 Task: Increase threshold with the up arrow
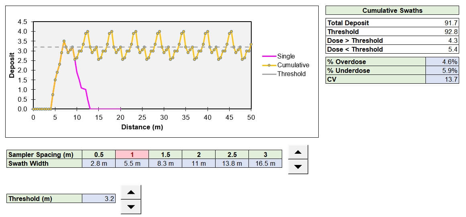coord(131,192)
